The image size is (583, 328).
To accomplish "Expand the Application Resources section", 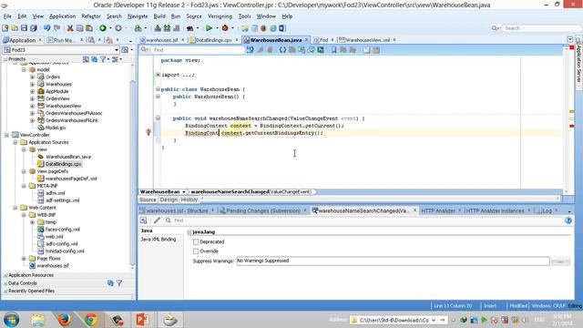I will (5, 275).
